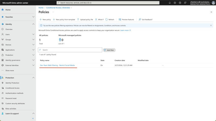This screenshot has height=121, width=216.
Task: Expand the Applications submenu chevron
Action: click(x=33, y=50)
